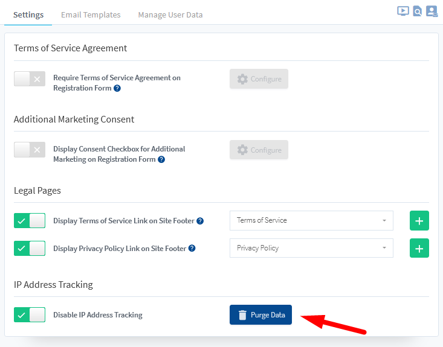Image resolution: width=443 pixels, height=347 pixels.
Task: Open the video tutorial monitor icon
Action: coord(403,11)
